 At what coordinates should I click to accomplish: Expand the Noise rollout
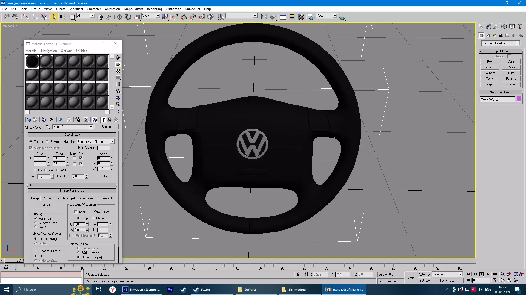pyautogui.click(x=72, y=185)
